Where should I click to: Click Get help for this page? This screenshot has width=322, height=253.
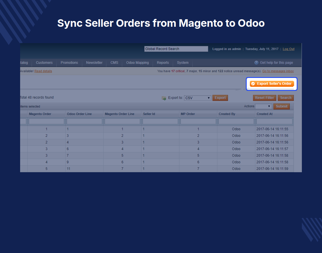click(276, 63)
